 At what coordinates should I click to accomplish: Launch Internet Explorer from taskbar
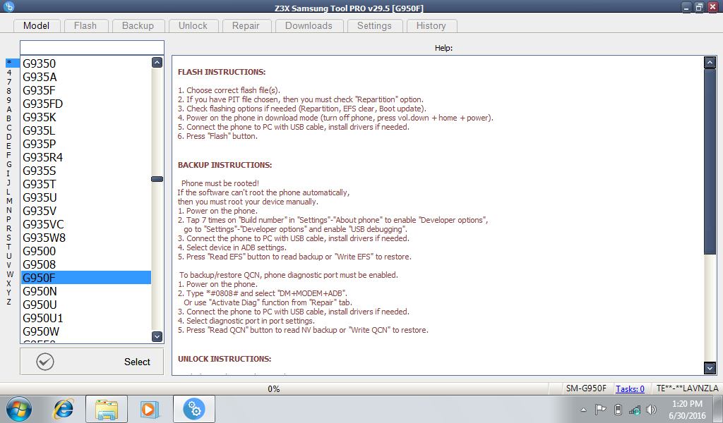pos(63,409)
